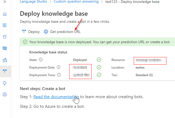Screen dimensions: 175x118
Task: Open the database cylinder icon in sidebar
Action: pyautogui.click(x=5, y=37)
